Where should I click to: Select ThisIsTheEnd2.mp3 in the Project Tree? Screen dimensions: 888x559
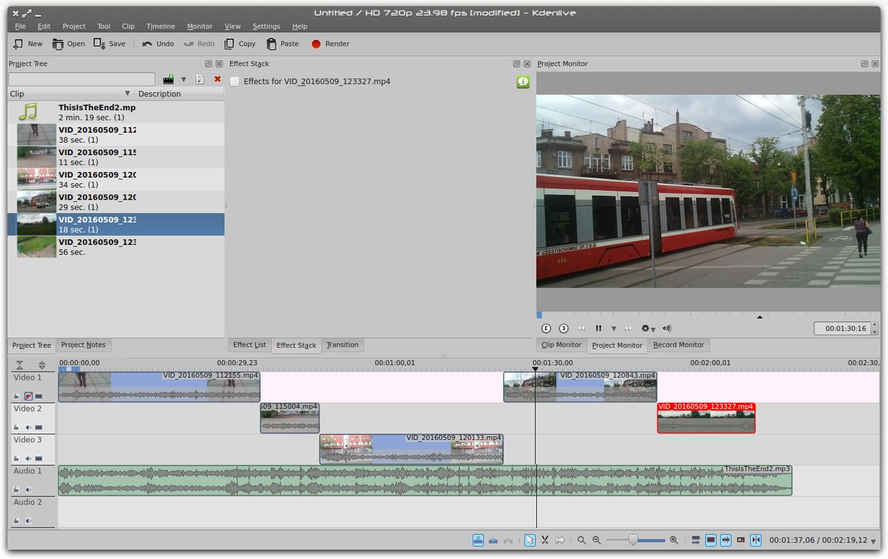coord(116,112)
